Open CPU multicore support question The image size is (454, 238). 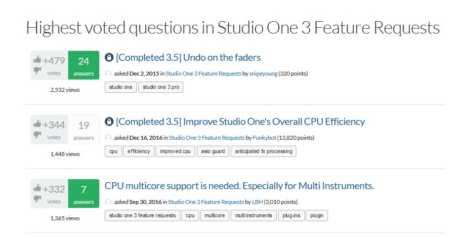239,186
